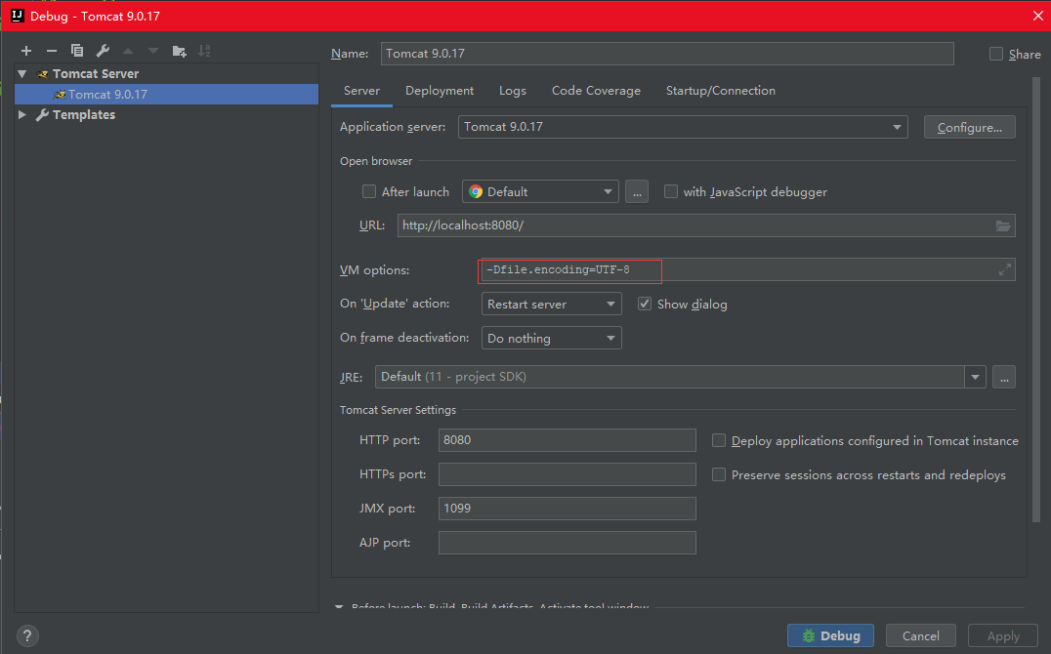Click the HTTPs port field
This screenshot has width=1051, height=654.
568,474
